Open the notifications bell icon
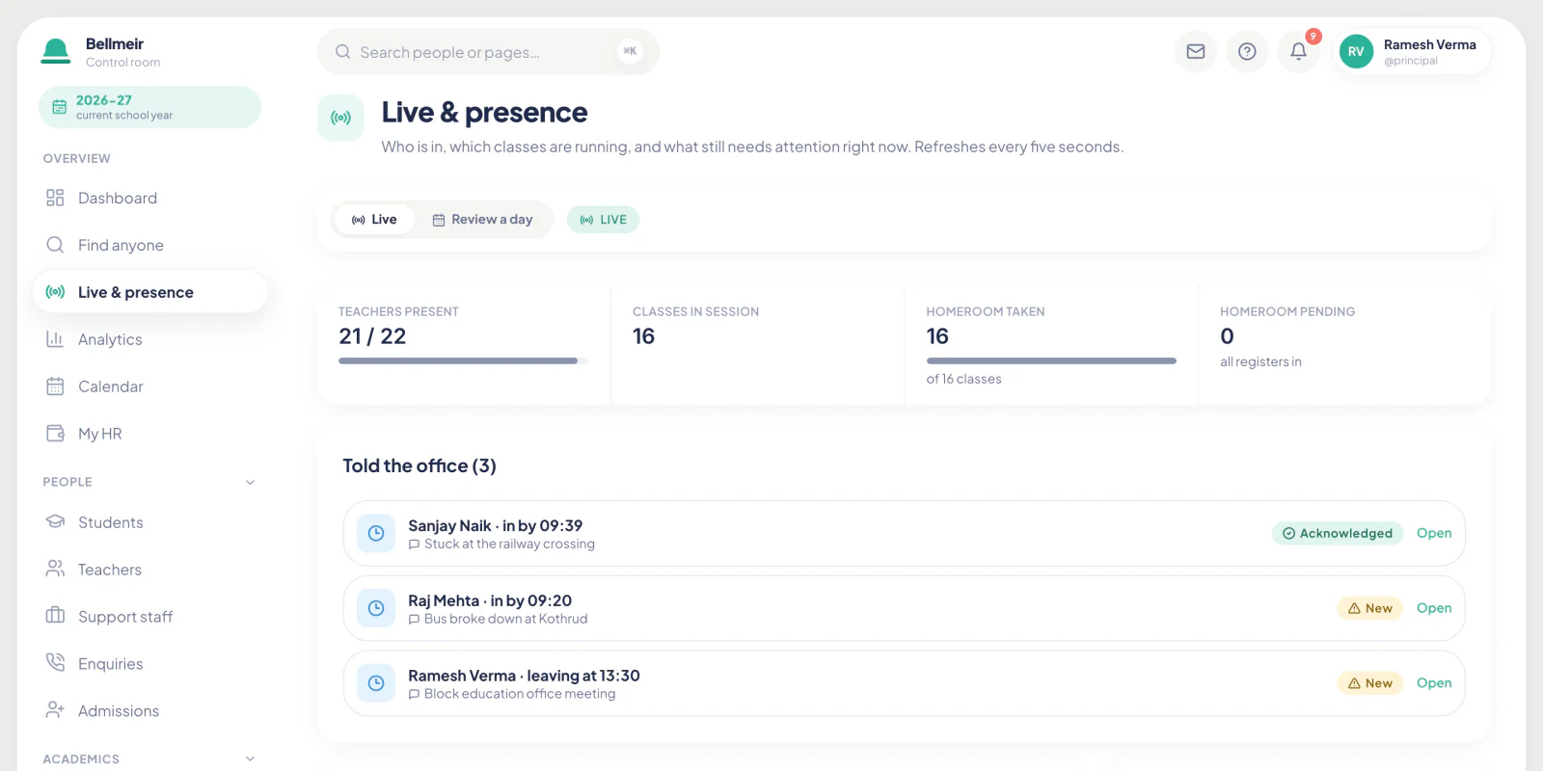 point(1299,51)
